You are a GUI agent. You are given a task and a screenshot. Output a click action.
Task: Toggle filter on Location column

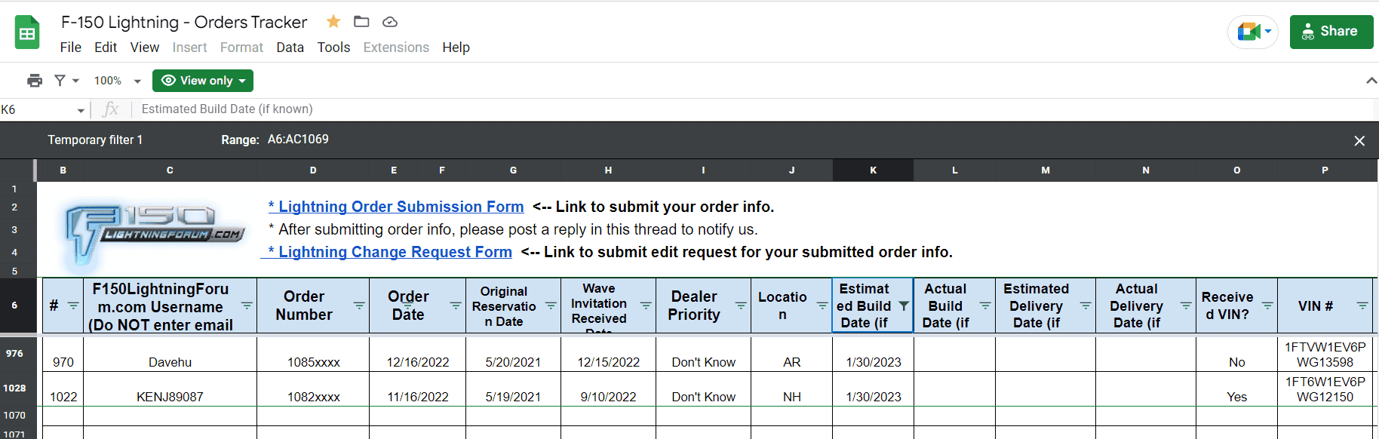(822, 305)
